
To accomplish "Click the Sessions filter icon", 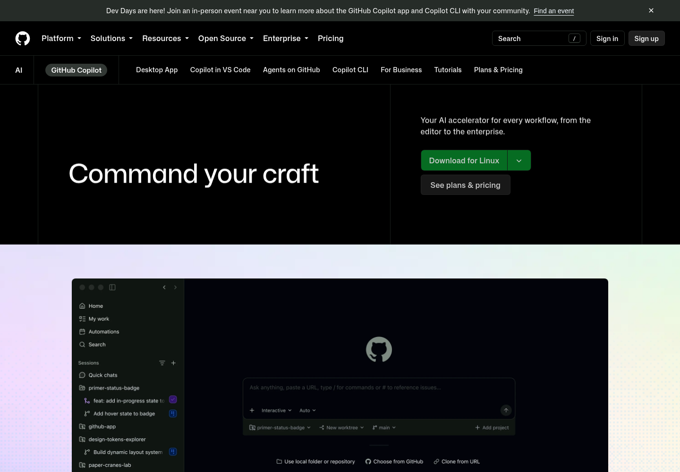I will [x=162, y=363].
